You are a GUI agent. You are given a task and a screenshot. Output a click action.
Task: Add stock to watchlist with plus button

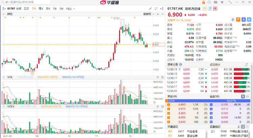249,20
